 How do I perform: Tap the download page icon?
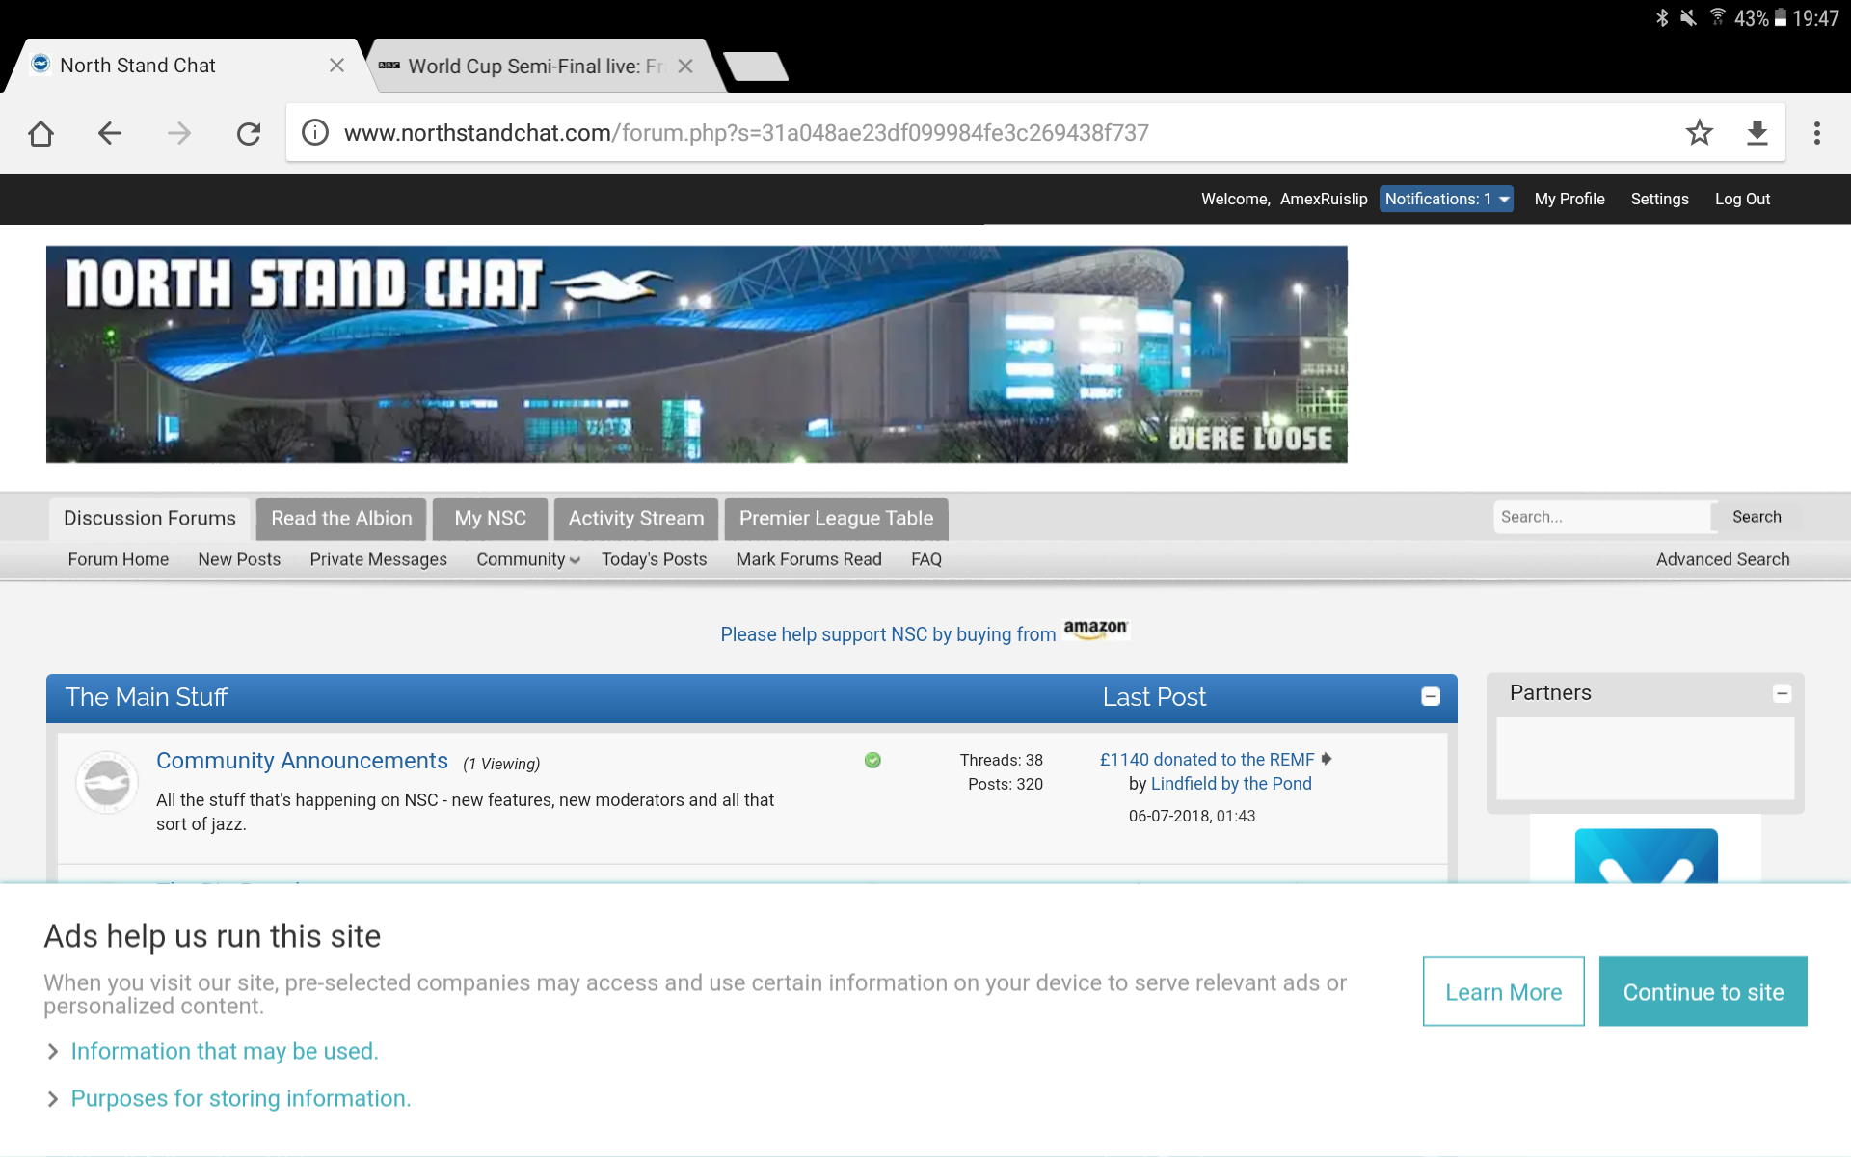click(x=1757, y=132)
